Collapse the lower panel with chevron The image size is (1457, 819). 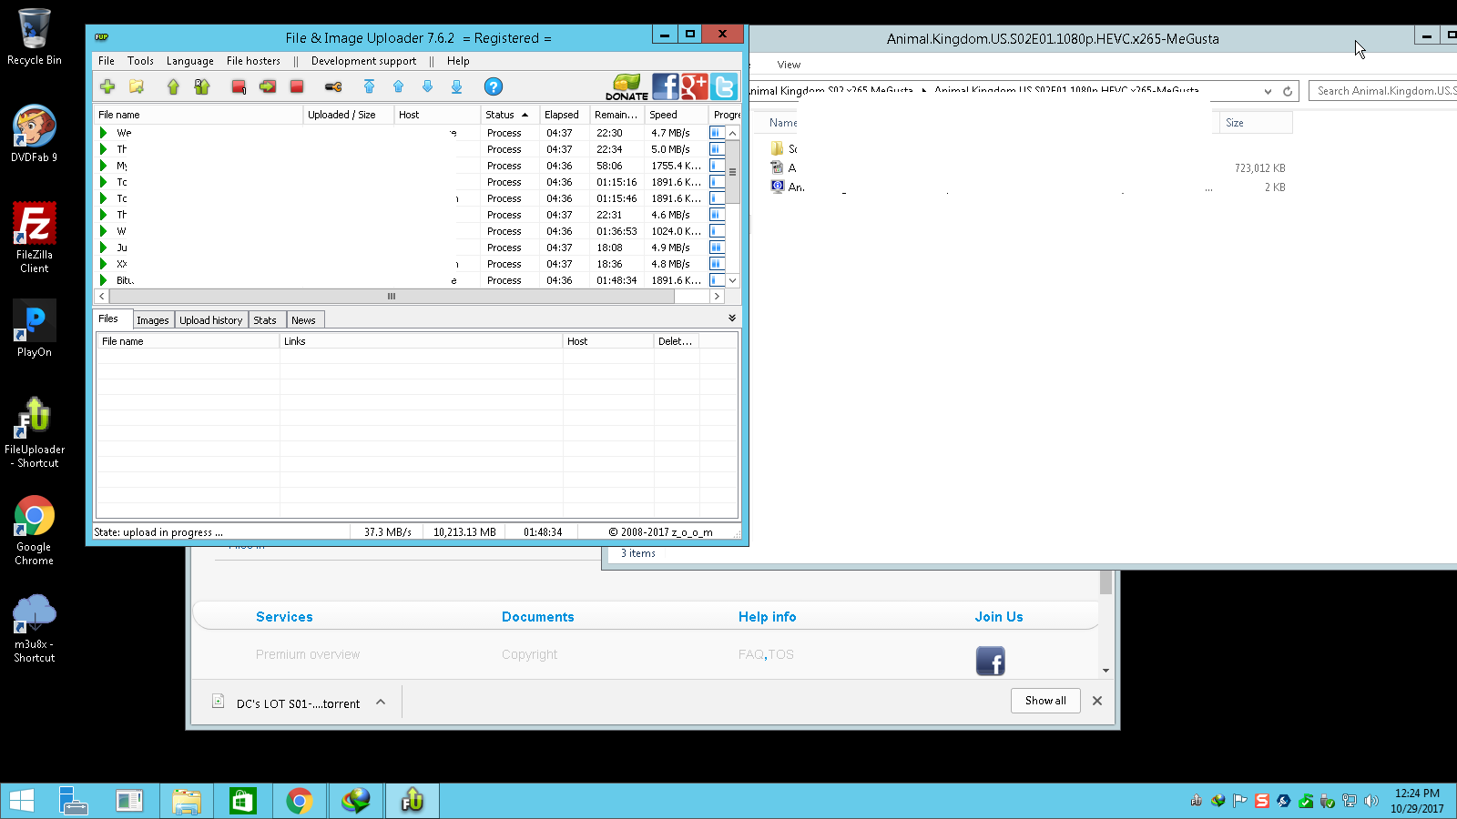[x=732, y=318]
